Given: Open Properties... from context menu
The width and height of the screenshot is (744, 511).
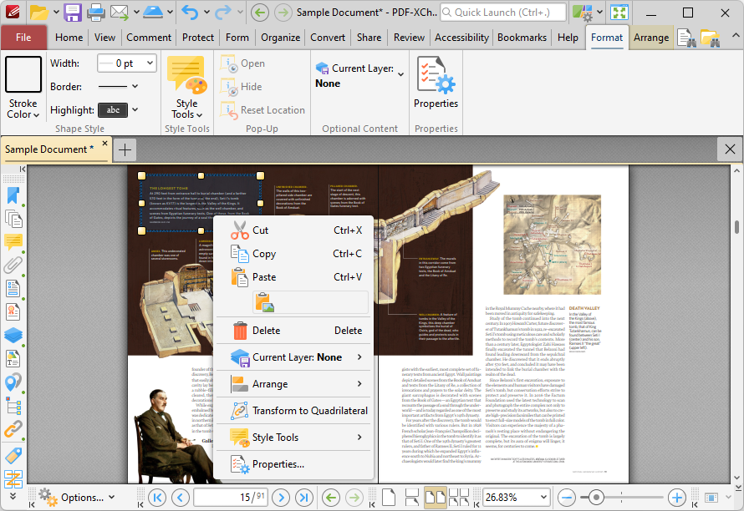Looking at the screenshot, I should [293, 464].
